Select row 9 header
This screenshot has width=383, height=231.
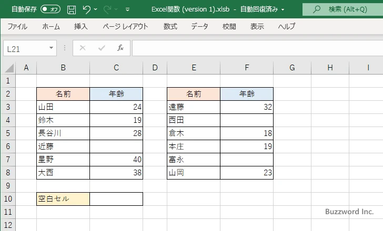click(x=8, y=186)
